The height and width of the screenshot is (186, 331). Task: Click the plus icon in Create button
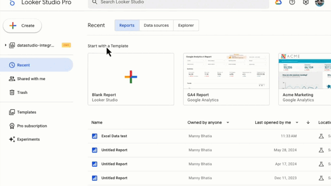(x=12, y=25)
